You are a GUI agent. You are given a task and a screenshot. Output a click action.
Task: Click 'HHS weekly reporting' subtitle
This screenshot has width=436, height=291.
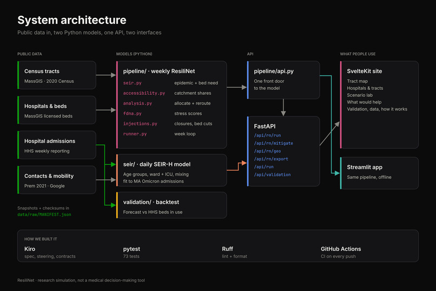47,151
